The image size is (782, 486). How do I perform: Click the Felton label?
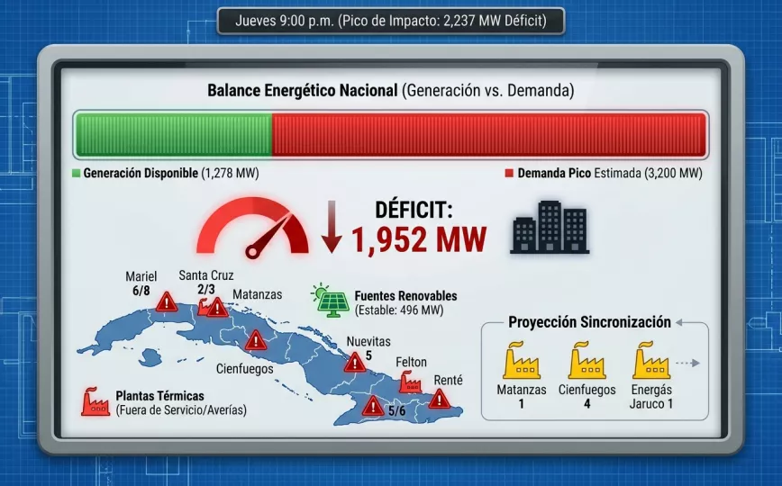(x=412, y=362)
